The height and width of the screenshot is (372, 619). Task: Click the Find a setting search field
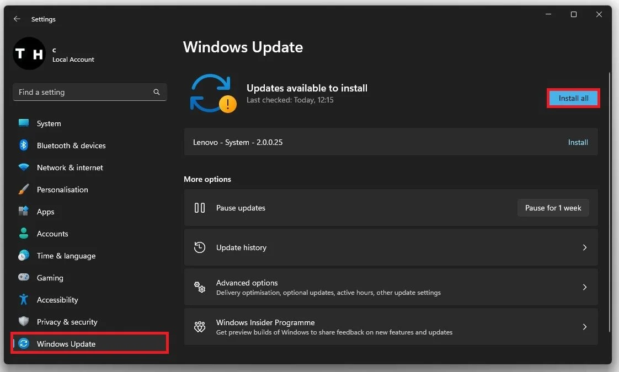tap(89, 92)
